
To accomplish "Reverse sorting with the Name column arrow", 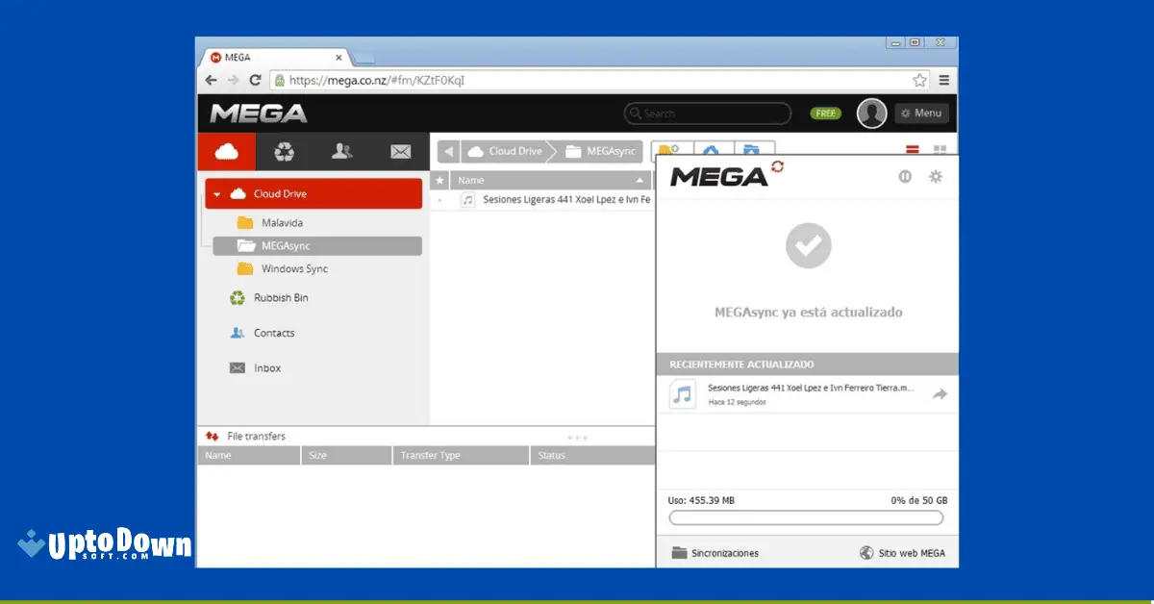I will tap(641, 180).
